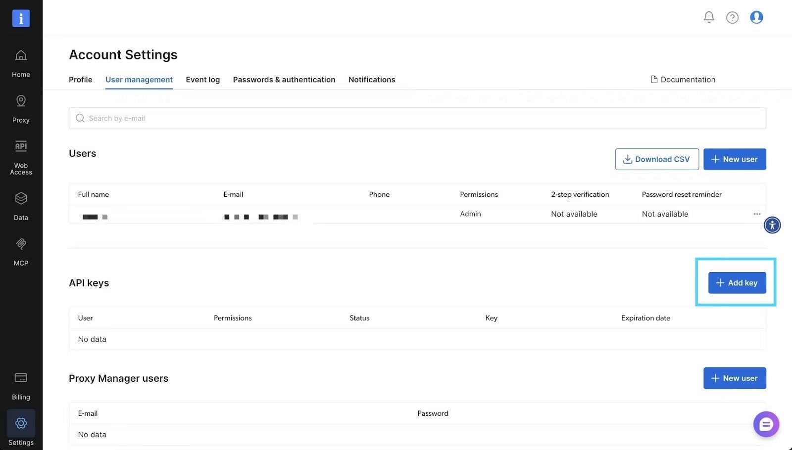Open the help question mark icon
792x450 pixels.
click(732, 18)
